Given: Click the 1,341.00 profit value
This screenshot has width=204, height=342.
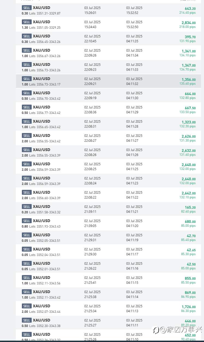Looking at the screenshot, I should [188, 51].
